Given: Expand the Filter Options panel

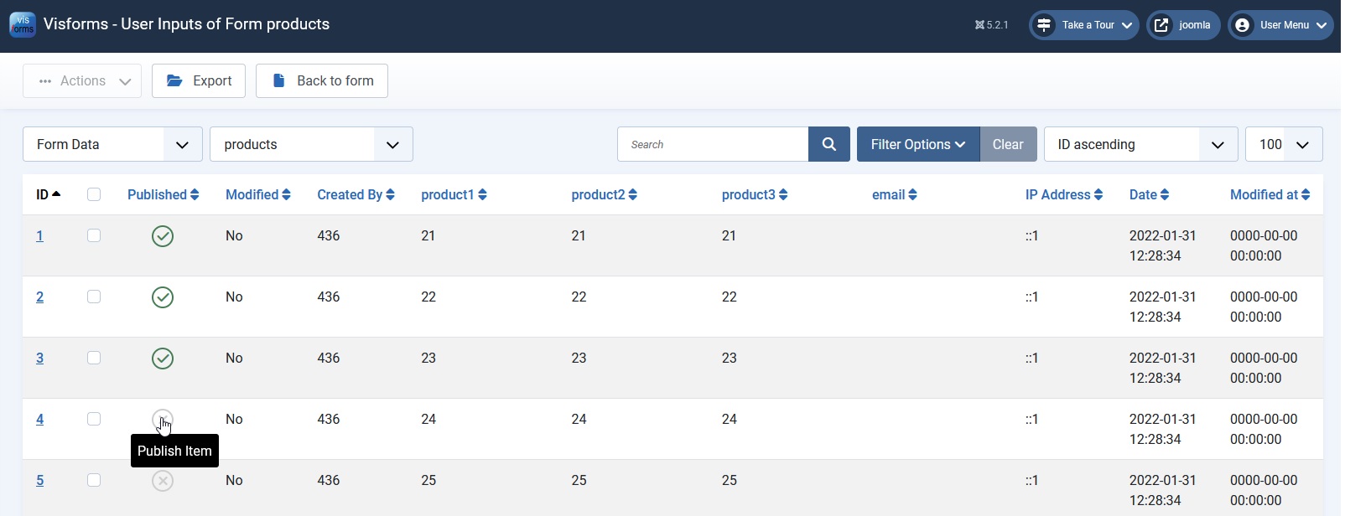Looking at the screenshot, I should point(918,144).
